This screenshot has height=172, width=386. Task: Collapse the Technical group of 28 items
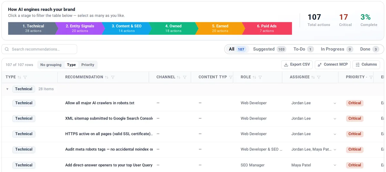7,89
